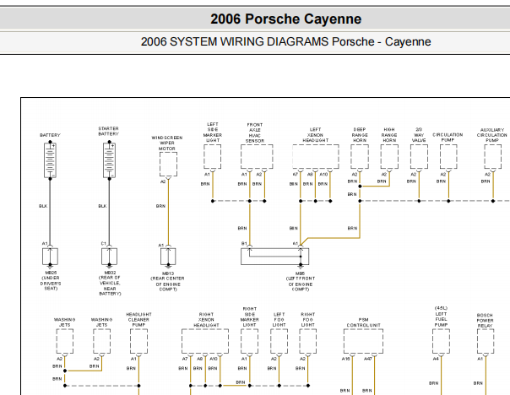Click the "2006 Porsche Cayenne" title heading
The image size is (510, 395).
[x=285, y=19]
